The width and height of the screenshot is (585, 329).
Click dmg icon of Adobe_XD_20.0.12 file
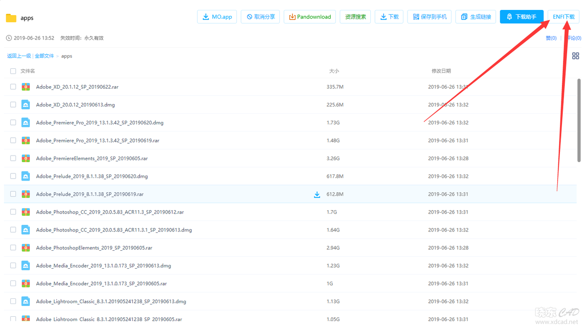(26, 105)
